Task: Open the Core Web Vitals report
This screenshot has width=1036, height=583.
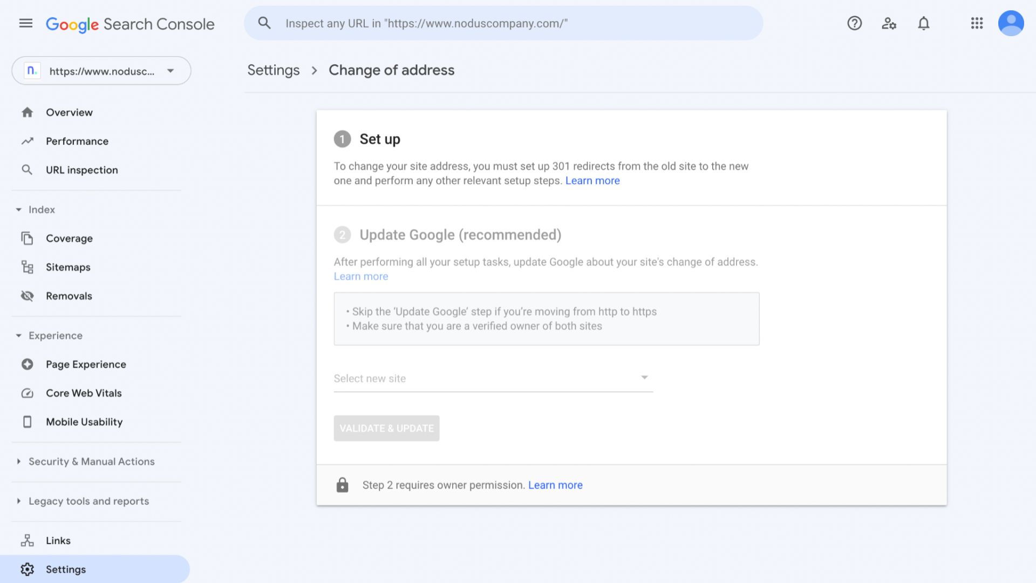Action: [x=84, y=393]
